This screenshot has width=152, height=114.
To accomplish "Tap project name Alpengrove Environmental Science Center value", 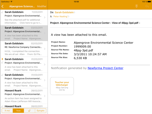I will pyautogui.click(x=104, y=43).
